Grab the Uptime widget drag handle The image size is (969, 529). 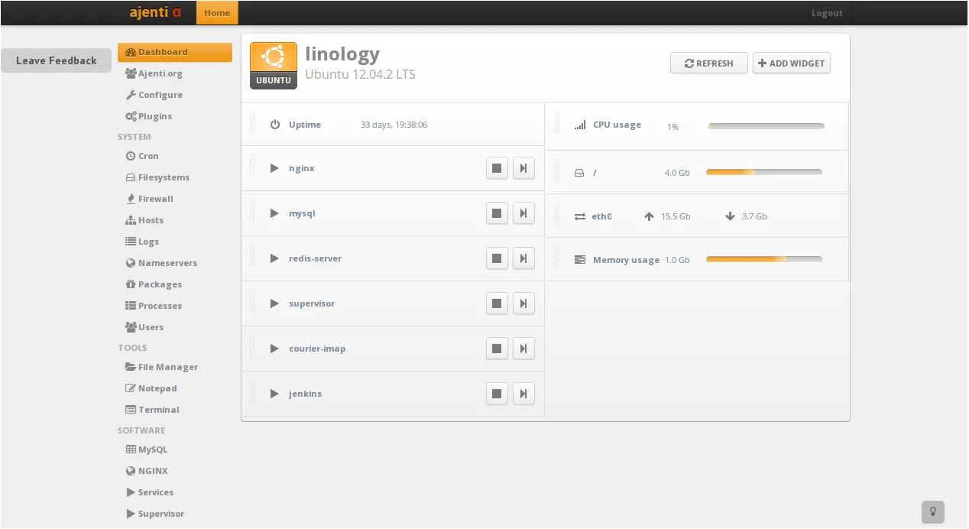pyautogui.click(x=253, y=124)
